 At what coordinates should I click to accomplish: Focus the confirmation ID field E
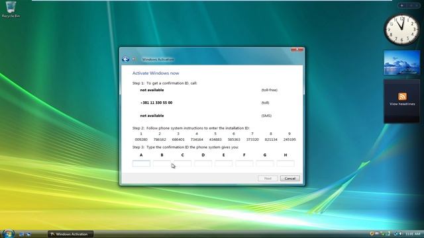224,163
